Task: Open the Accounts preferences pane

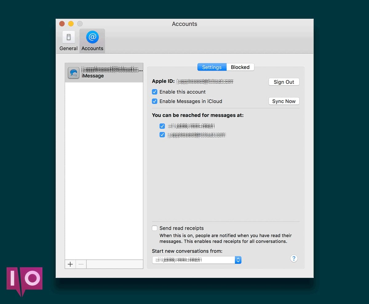Action: point(92,41)
